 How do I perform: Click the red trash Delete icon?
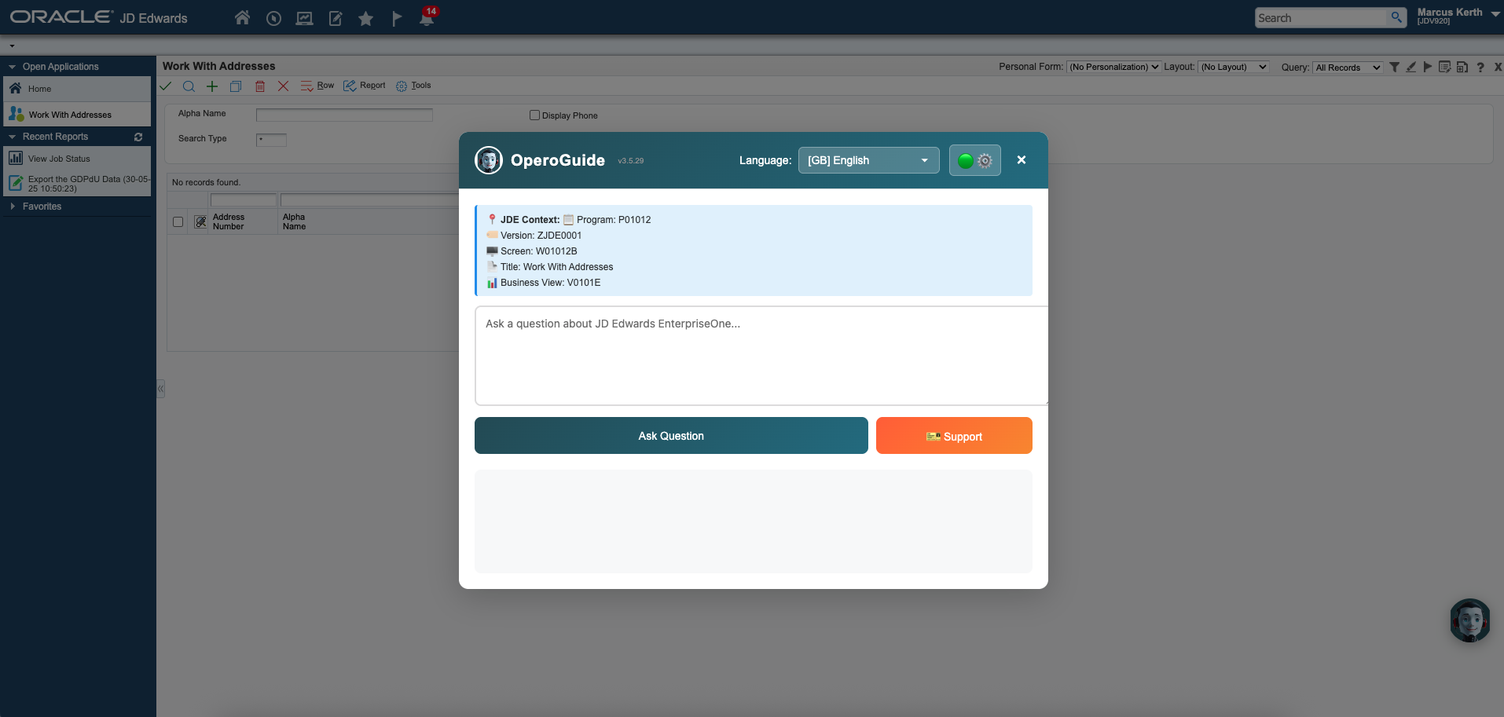click(260, 86)
